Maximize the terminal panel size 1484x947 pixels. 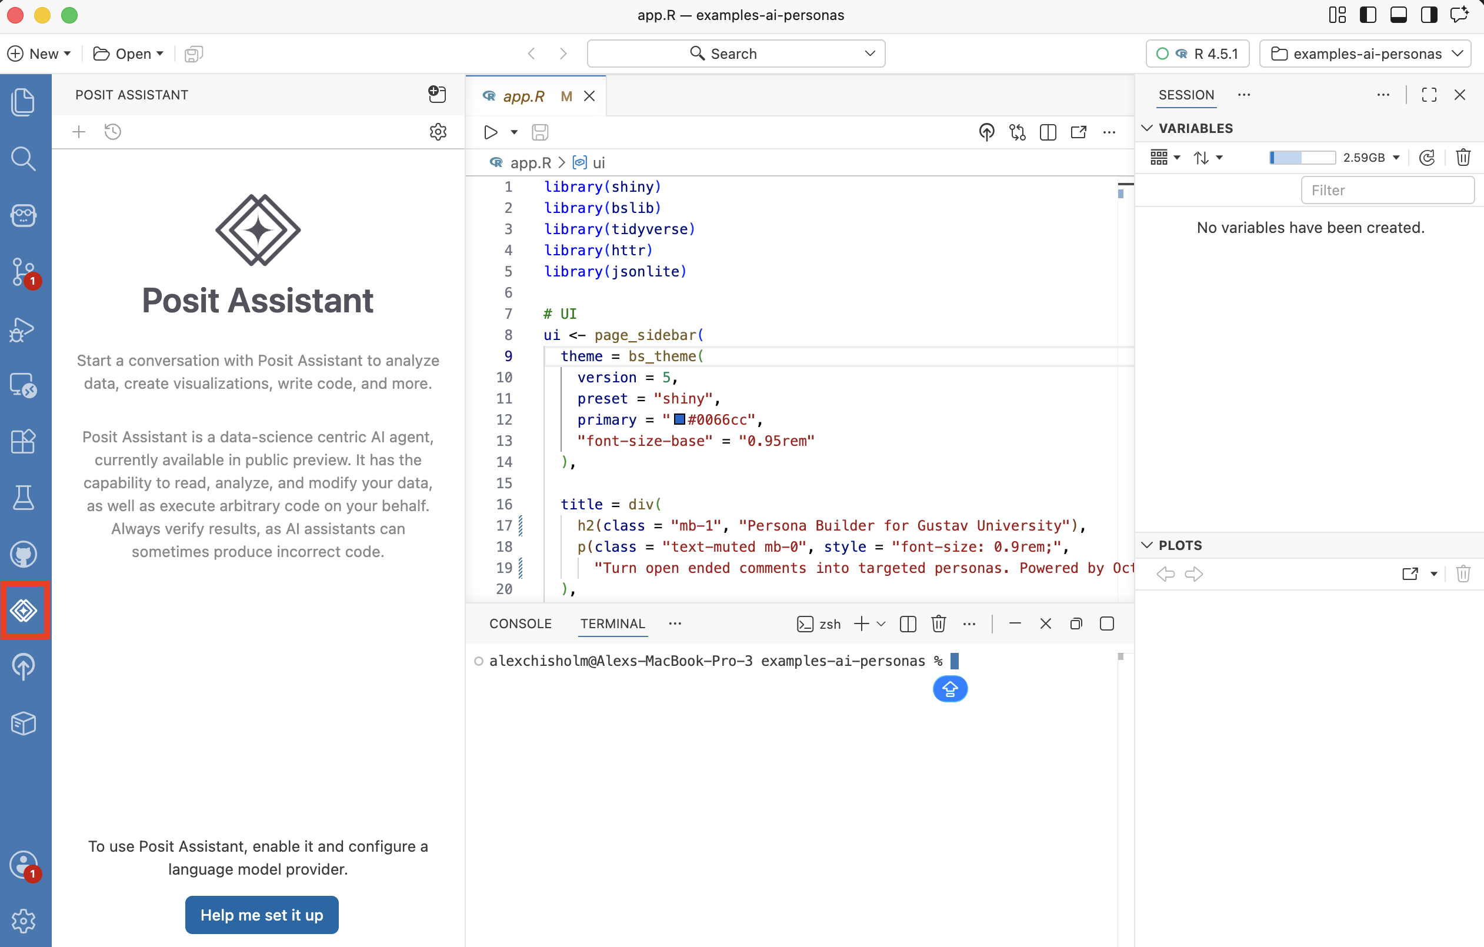pos(1107,624)
